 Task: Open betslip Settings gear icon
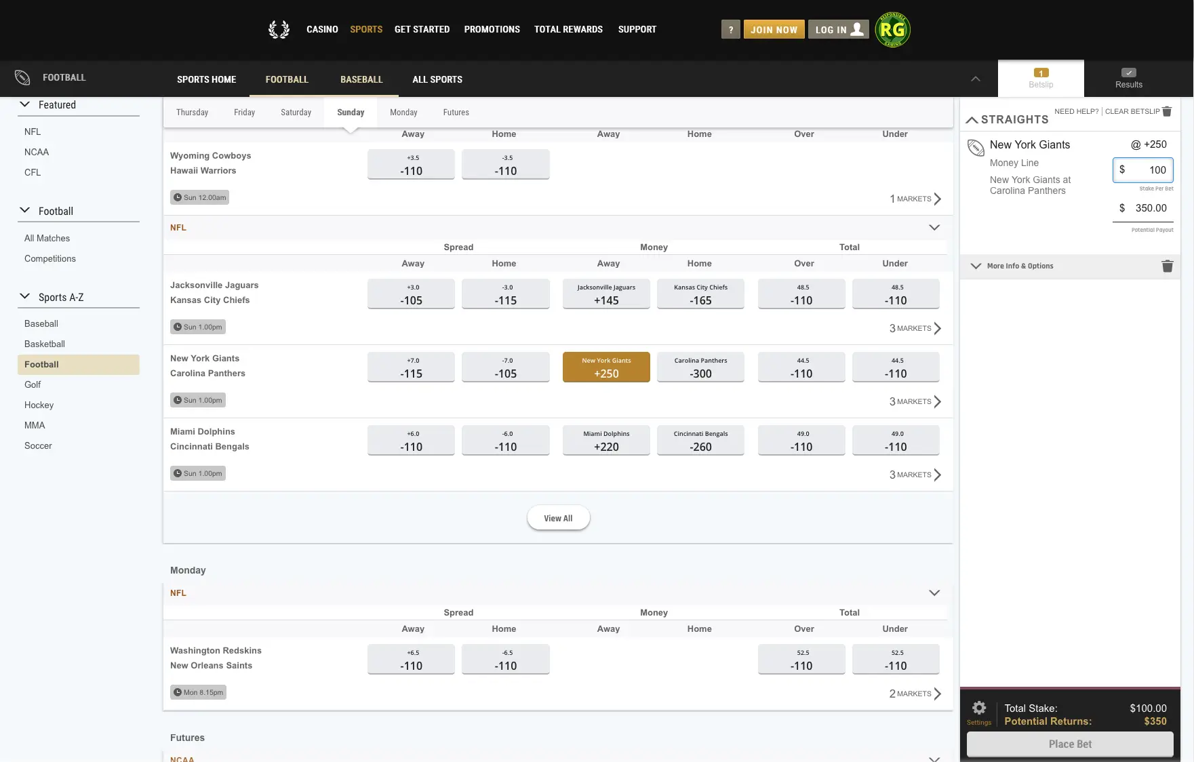978,708
